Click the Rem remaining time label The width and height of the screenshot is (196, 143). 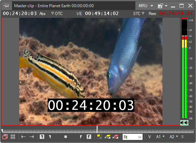(152, 14)
